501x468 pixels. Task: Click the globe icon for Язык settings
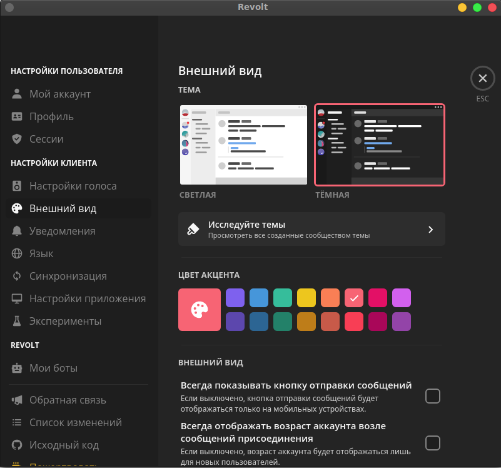(16, 253)
